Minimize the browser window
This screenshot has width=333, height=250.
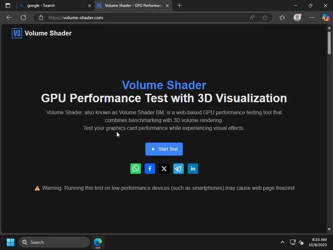(295, 6)
